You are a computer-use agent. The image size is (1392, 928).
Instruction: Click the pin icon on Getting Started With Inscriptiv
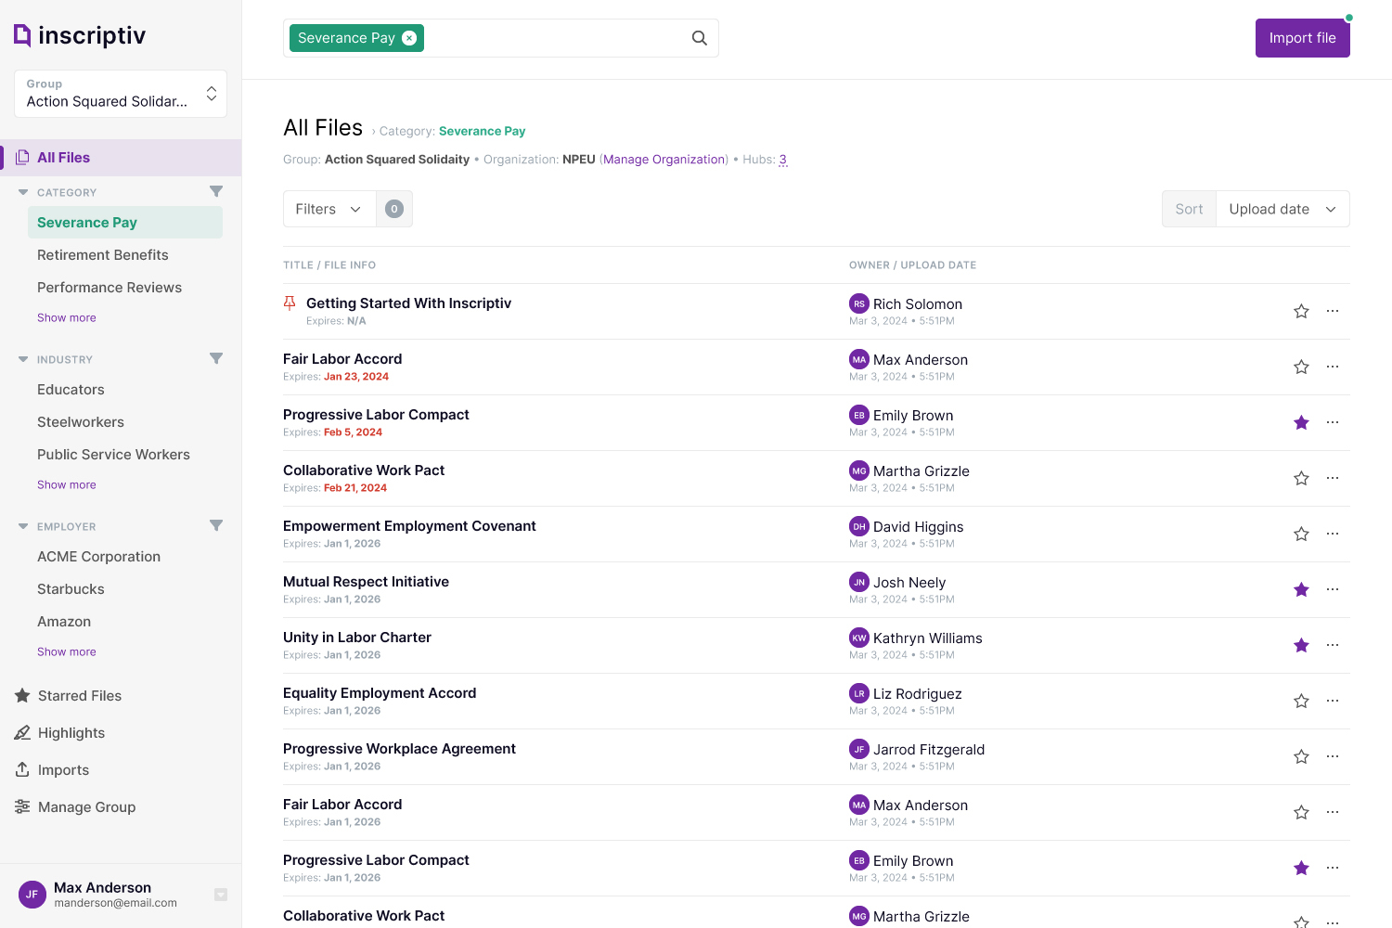[290, 303]
